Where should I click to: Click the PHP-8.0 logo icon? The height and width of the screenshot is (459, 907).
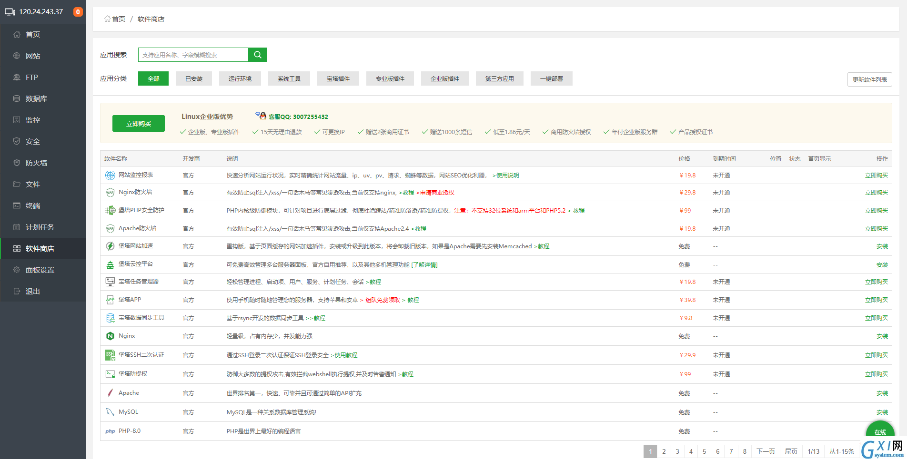pyautogui.click(x=110, y=431)
